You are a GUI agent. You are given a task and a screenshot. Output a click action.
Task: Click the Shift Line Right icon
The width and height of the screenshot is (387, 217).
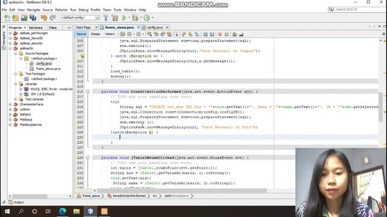click(212, 34)
